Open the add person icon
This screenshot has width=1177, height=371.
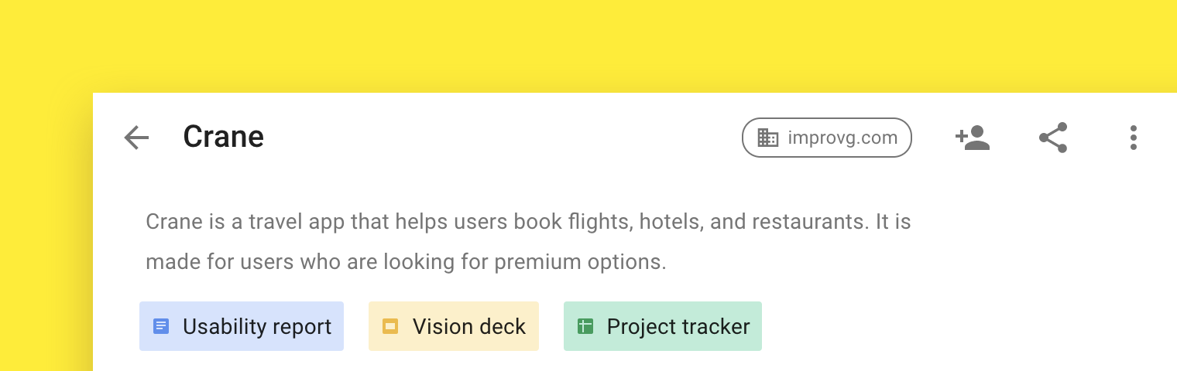[973, 138]
